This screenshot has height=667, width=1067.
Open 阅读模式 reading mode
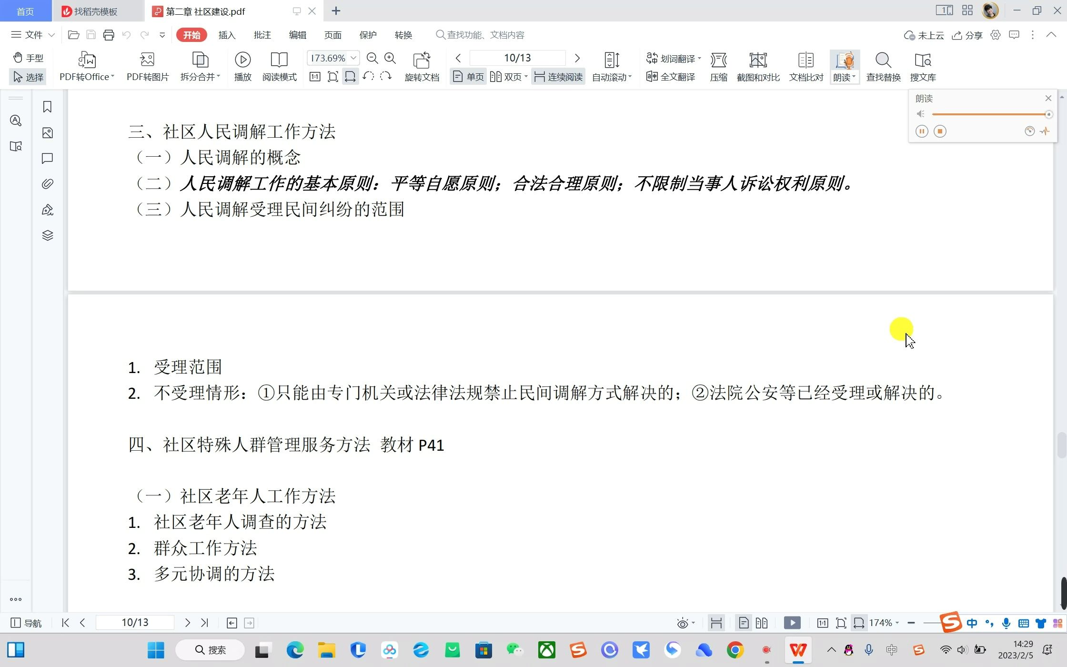tap(279, 66)
